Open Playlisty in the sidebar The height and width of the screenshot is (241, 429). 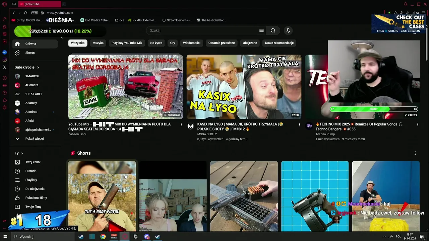click(35, 180)
